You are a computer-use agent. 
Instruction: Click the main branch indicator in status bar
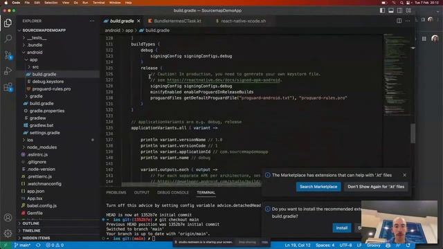tap(22, 245)
